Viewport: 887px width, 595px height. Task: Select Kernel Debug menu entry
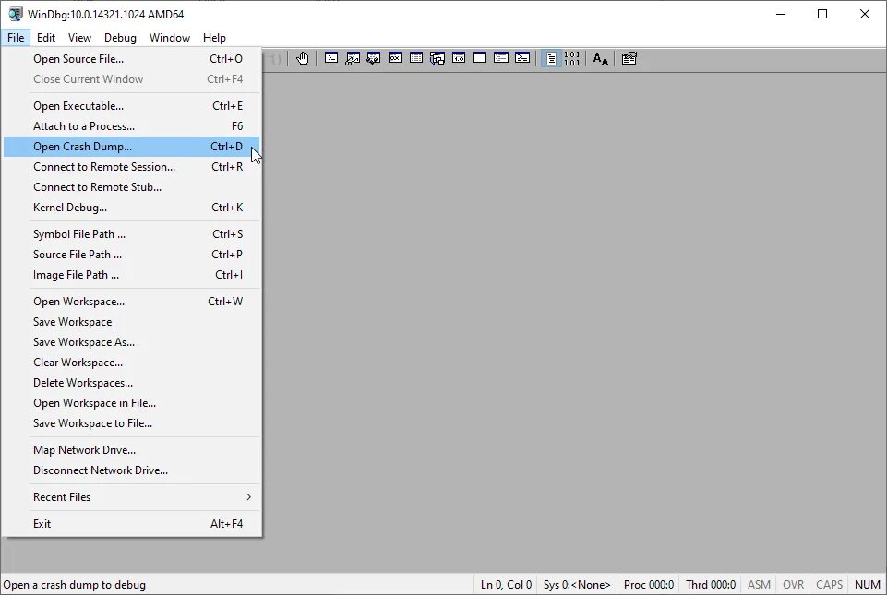pyautogui.click(x=131, y=208)
